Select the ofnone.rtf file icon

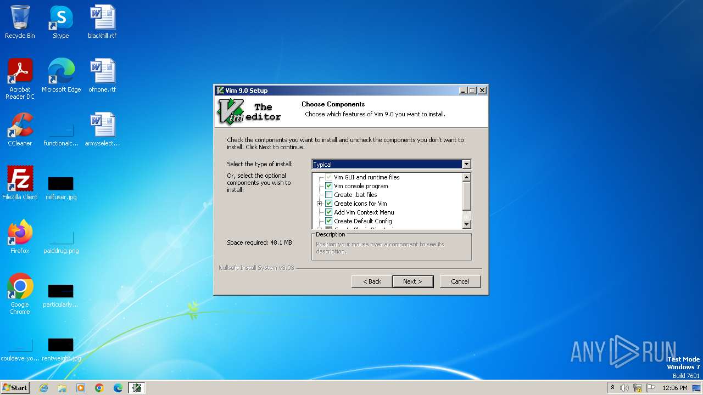[102, 76]
